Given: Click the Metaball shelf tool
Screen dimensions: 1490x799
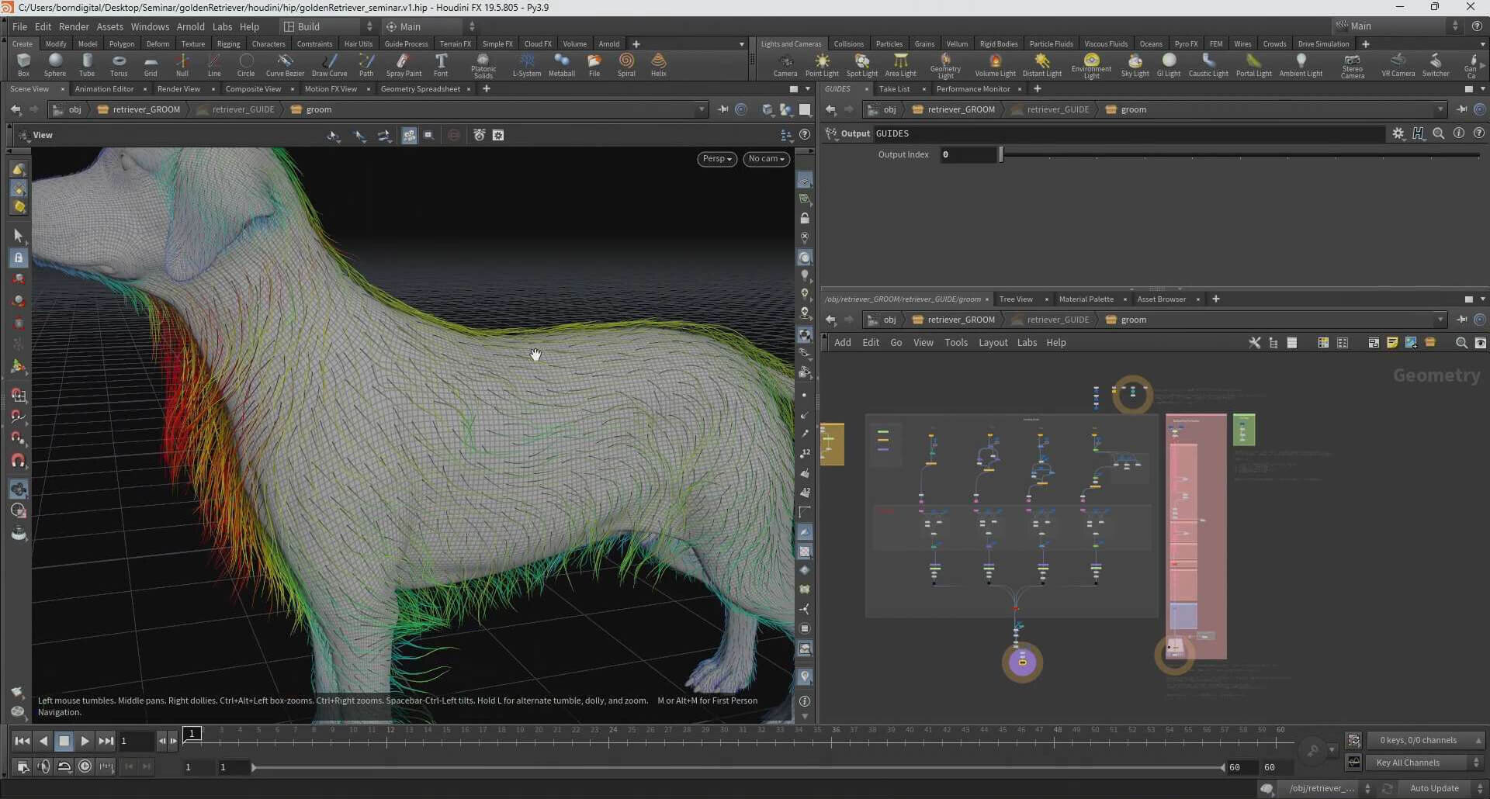Looking at the screenshot, I should tap(561, 64).
